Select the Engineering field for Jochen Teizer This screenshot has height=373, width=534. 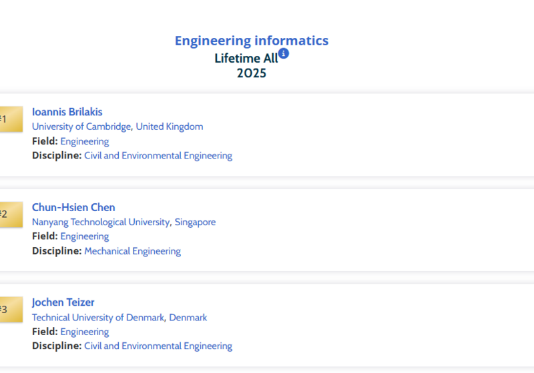coord(85,332)
